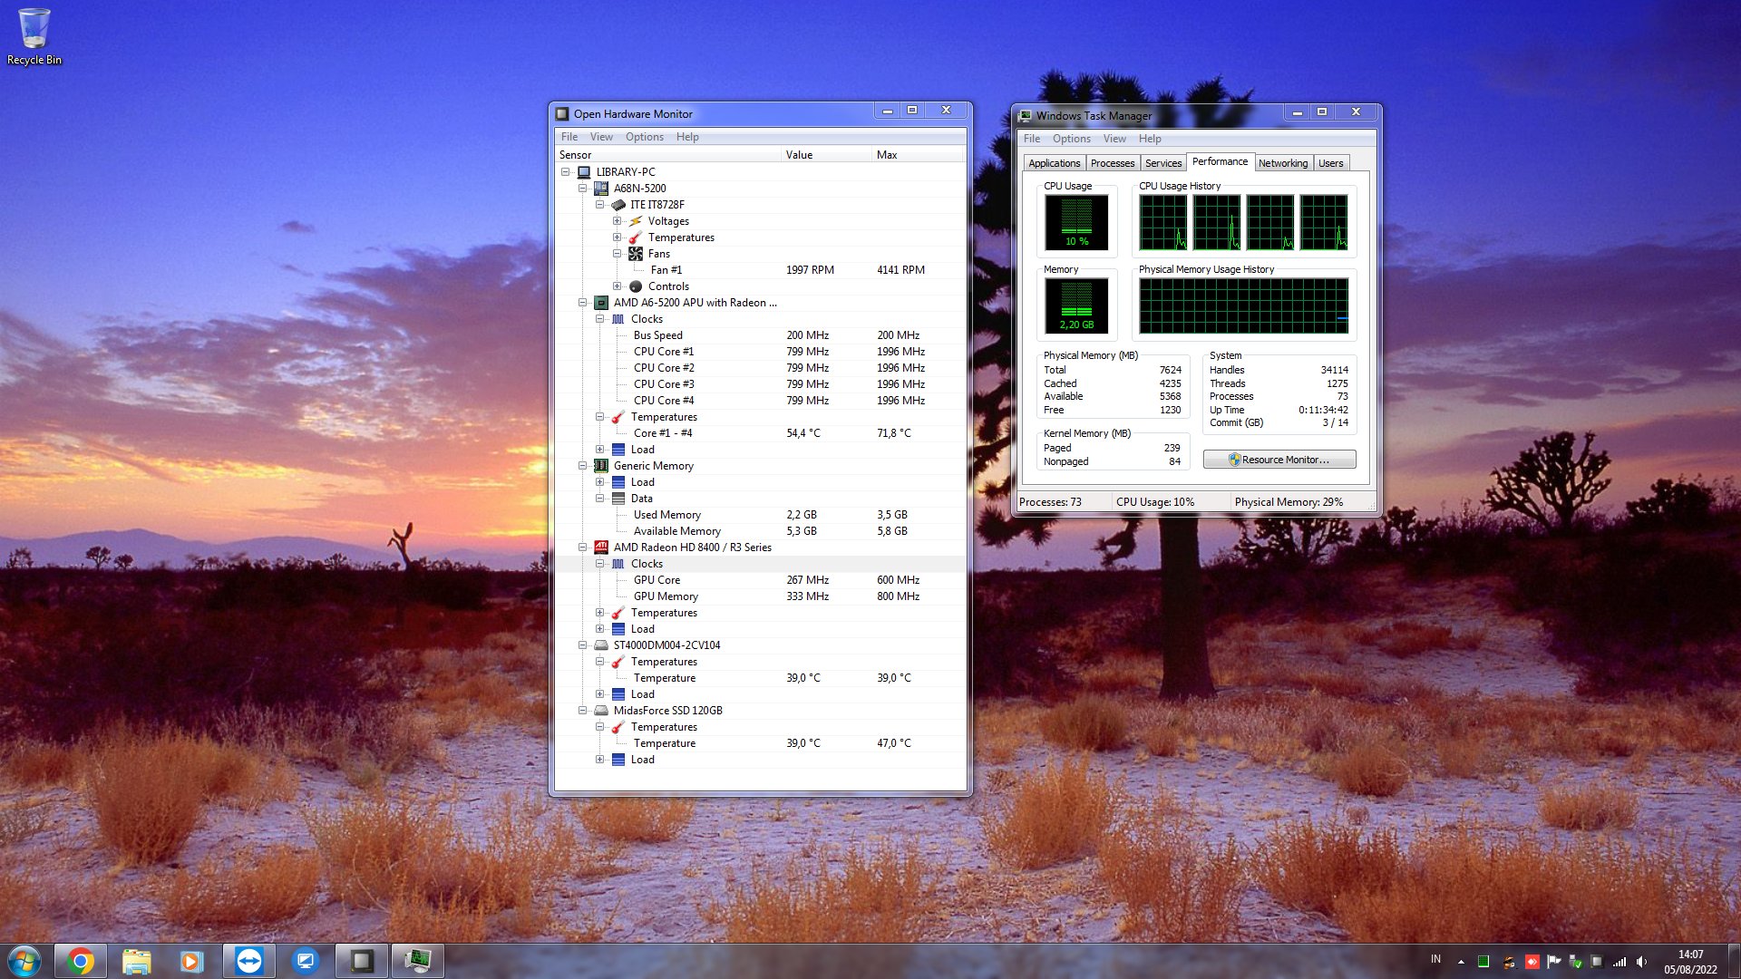Open the Windows Start menu orb
The image size is (1741, 979).
24,961
